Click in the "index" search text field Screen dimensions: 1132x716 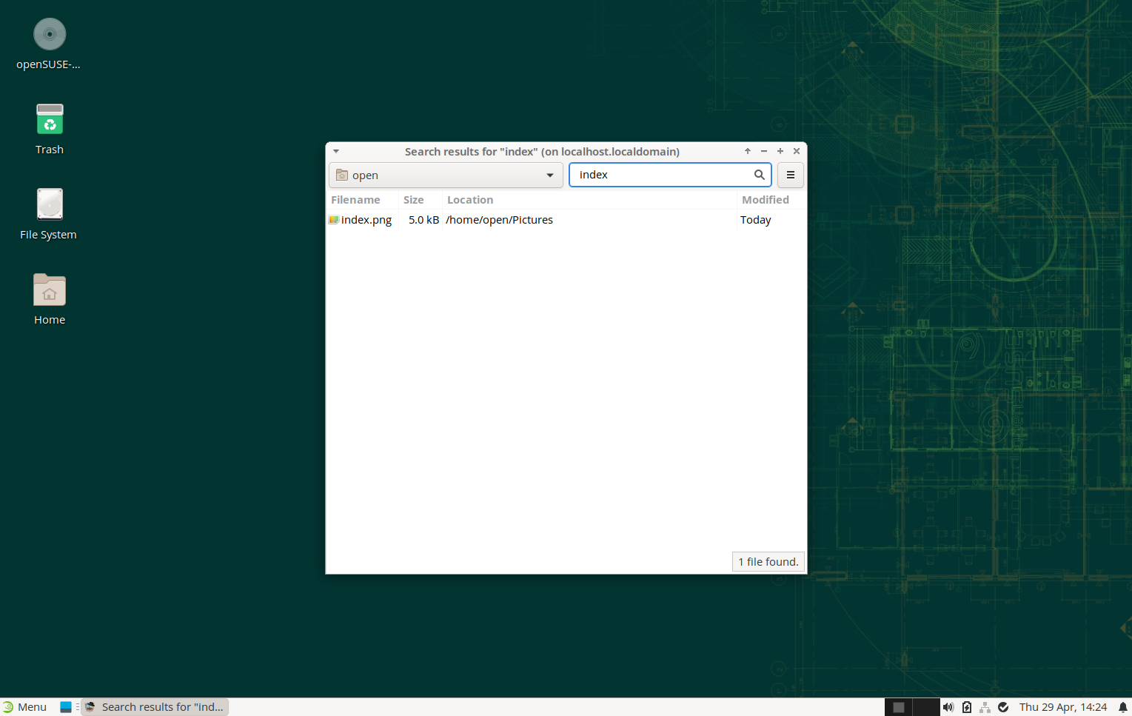[x=659, y=175]
